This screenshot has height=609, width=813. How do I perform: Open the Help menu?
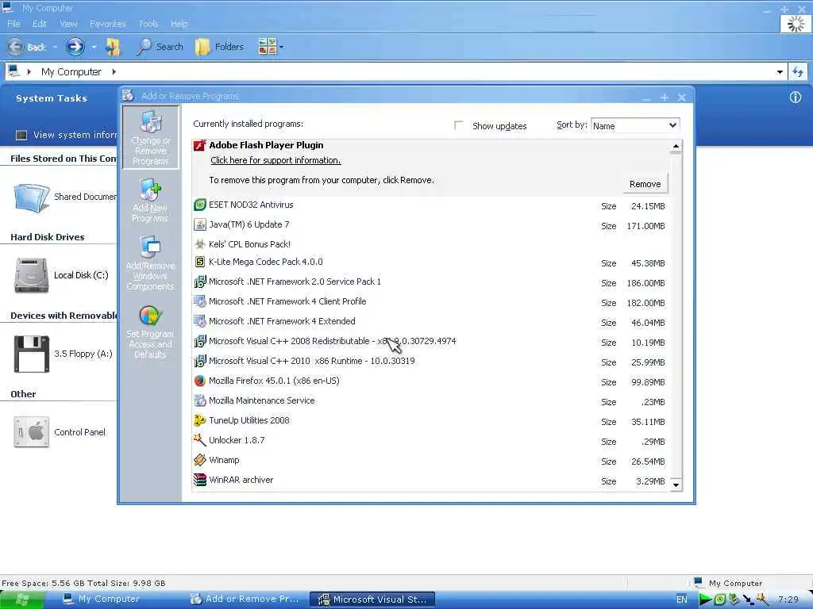click(179, 24)
